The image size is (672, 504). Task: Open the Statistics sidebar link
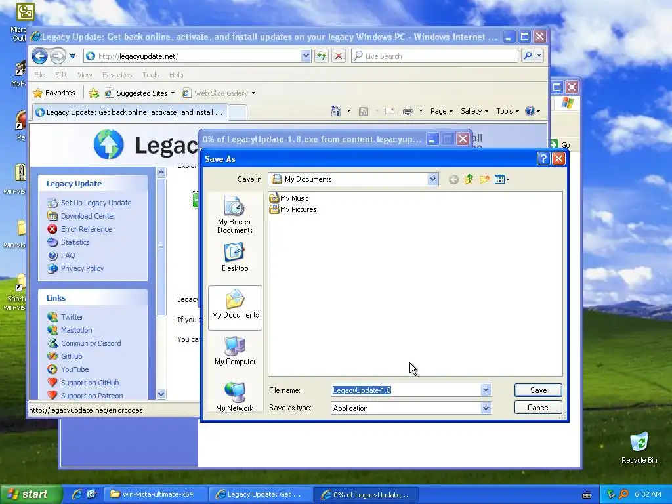pos(75,242)
